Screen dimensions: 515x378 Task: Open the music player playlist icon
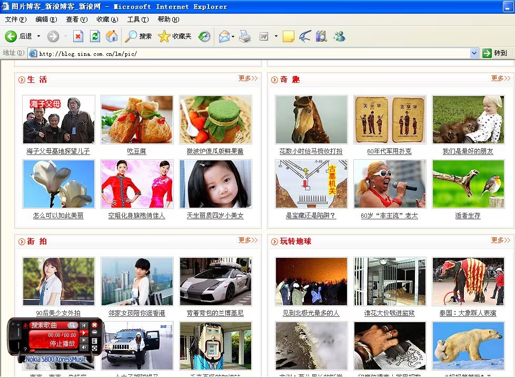(x=94, y=341)
